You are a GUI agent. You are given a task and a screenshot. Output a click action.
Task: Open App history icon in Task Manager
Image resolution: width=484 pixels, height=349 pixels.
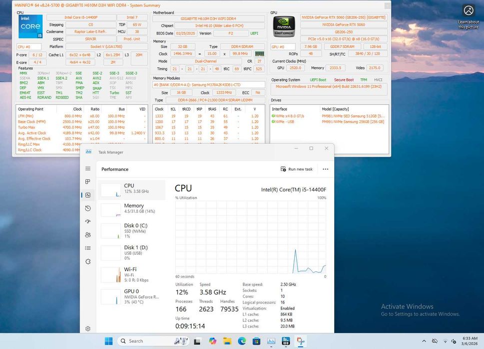(88, 208)
